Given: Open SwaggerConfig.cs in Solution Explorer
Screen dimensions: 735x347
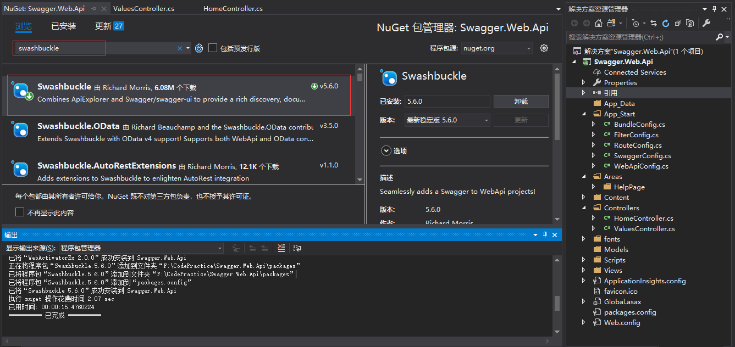Looking at the screenshot, I should pyautogui.click(x=642, y=156).
